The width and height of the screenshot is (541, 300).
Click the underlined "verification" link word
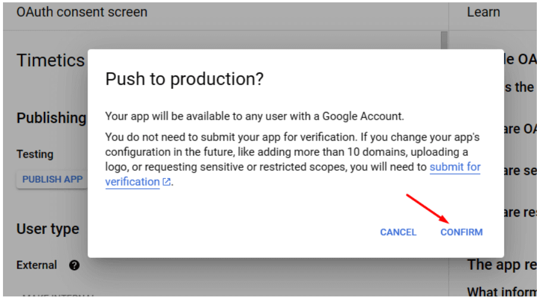[x=132, y=182]
